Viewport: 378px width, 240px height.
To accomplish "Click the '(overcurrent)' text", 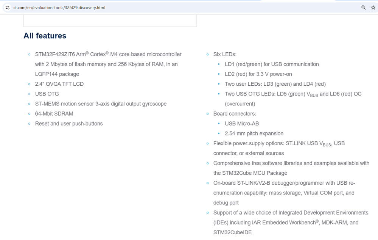I will tap(240, 104).
